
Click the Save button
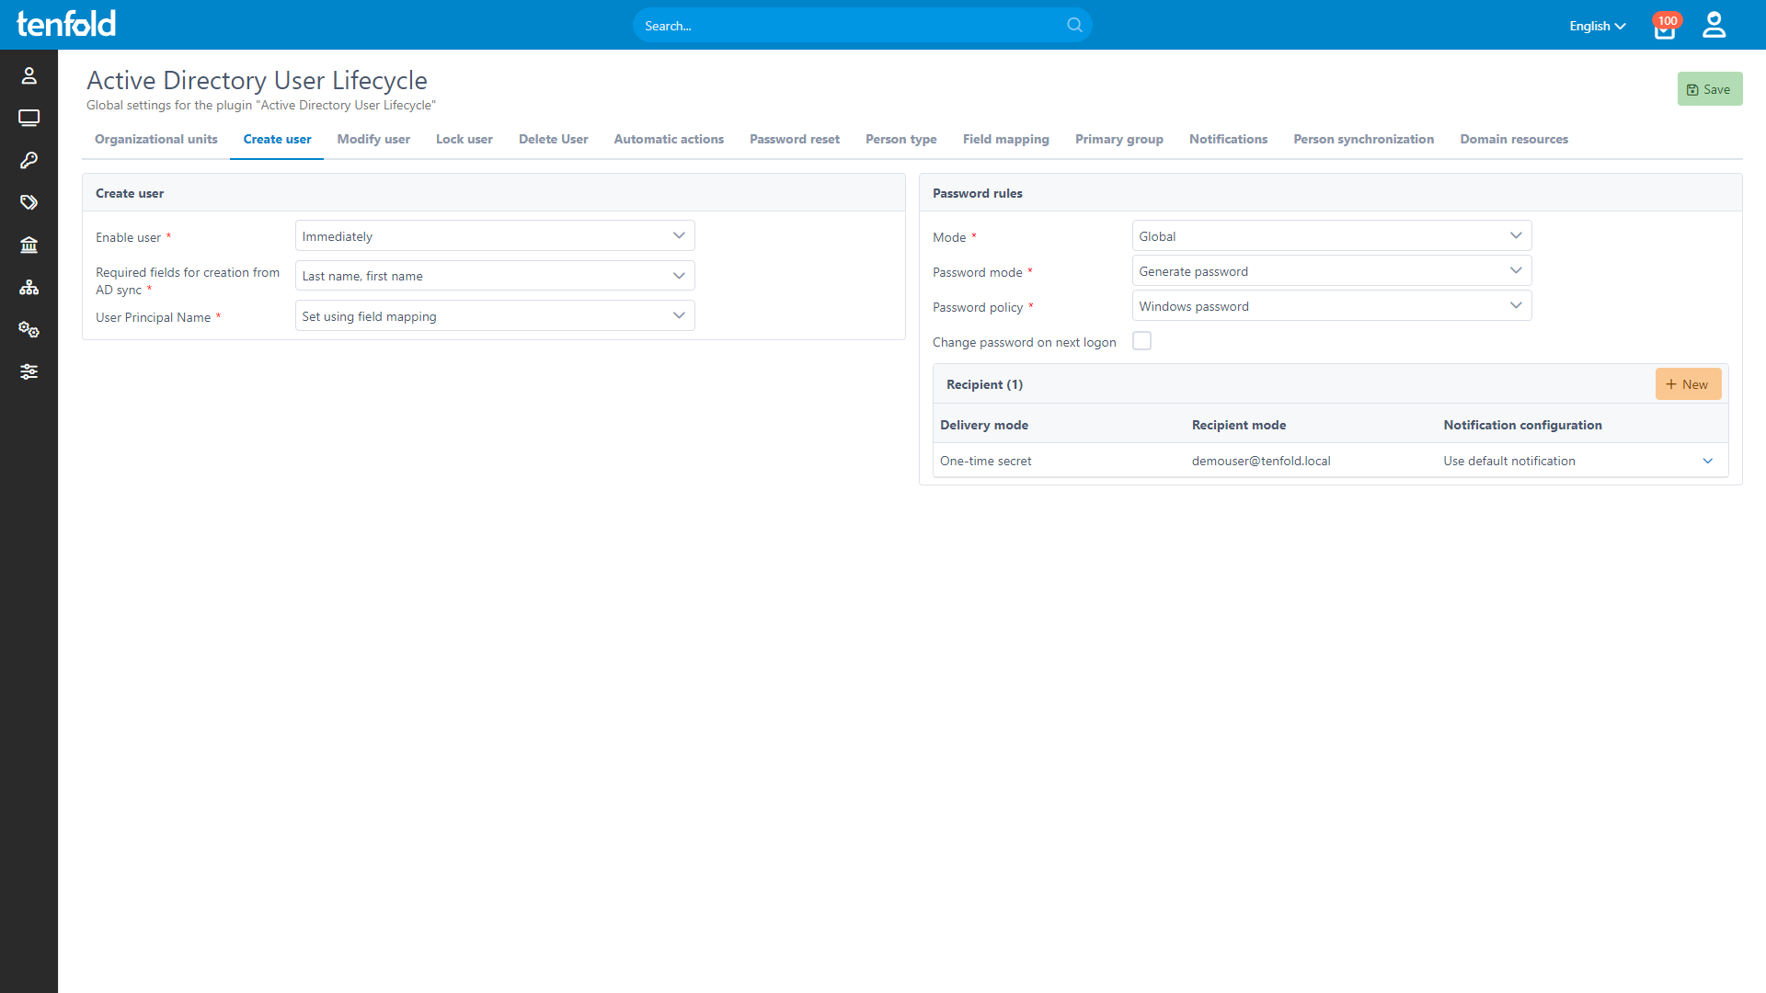[x=1710, y=89]
